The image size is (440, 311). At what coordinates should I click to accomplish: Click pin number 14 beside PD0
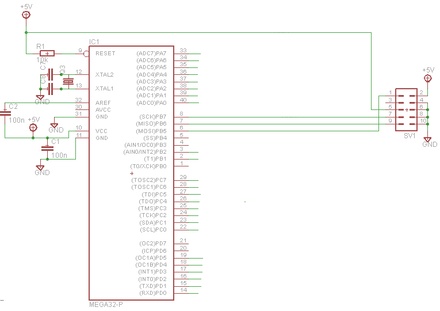(183, 290)
